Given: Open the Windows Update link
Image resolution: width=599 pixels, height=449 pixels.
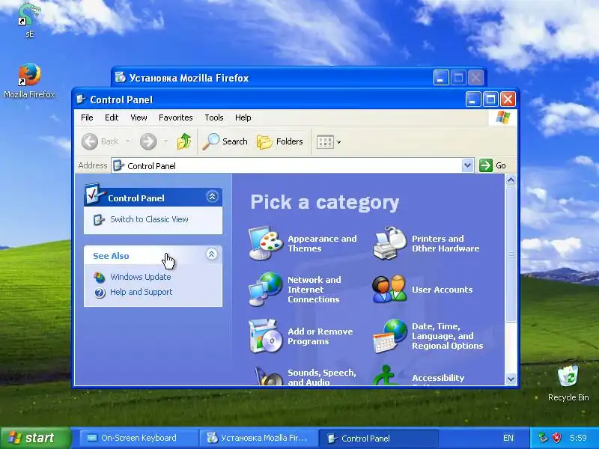Looking at the screenshot, I should pyautogui.click(x=141, y=277).
